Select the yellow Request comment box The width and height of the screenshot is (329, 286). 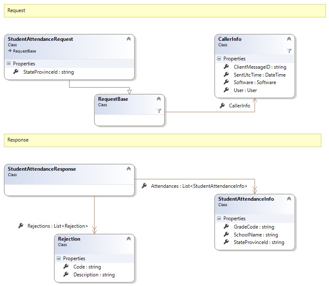pos(164,11)
